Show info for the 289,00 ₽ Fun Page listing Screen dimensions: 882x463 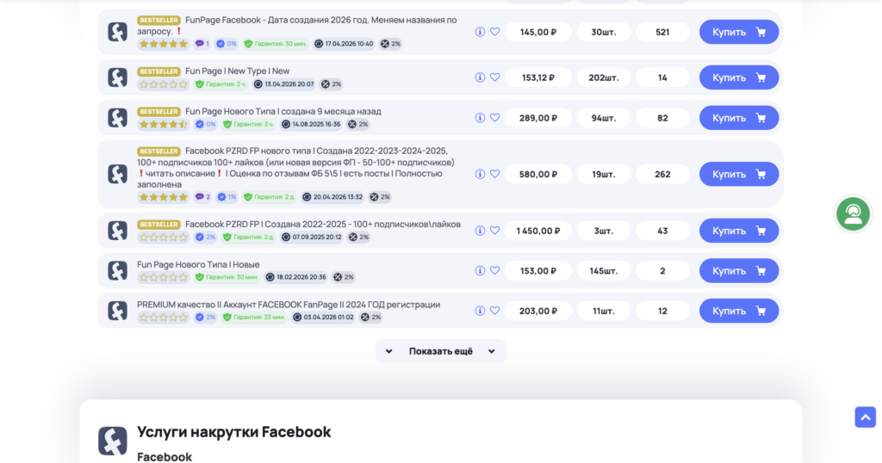coord(480,118)
